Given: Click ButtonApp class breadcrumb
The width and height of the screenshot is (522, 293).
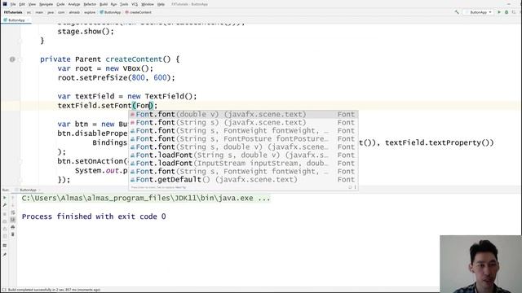Looking at the screenshot, I should [x=111, y=12].
